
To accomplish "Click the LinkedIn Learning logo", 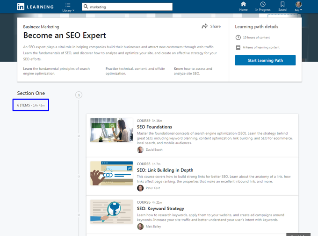I will 36,7.
